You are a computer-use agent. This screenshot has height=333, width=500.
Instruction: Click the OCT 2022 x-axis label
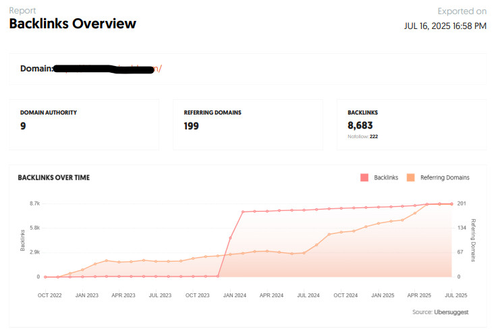[x=51, y=295]
